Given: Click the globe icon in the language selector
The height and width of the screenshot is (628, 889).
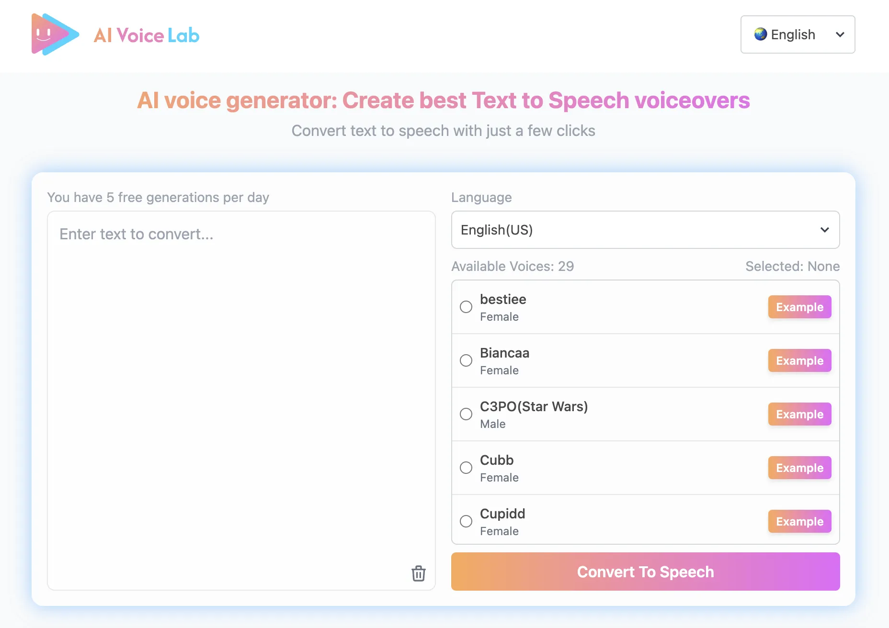Looking at the screenshot, I should [761, 34].
